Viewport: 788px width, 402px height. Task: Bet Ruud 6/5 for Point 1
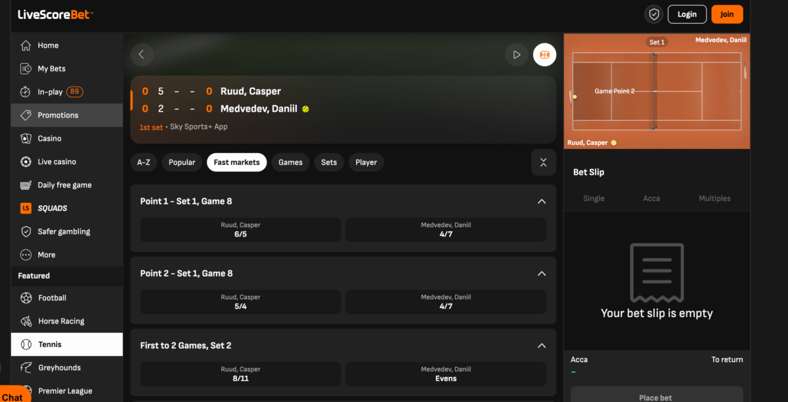[240, 230]
